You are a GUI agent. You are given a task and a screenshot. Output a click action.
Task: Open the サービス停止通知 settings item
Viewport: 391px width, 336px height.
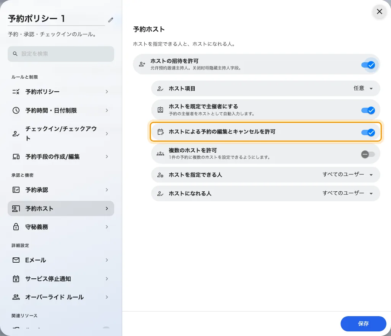click(61, 279)
